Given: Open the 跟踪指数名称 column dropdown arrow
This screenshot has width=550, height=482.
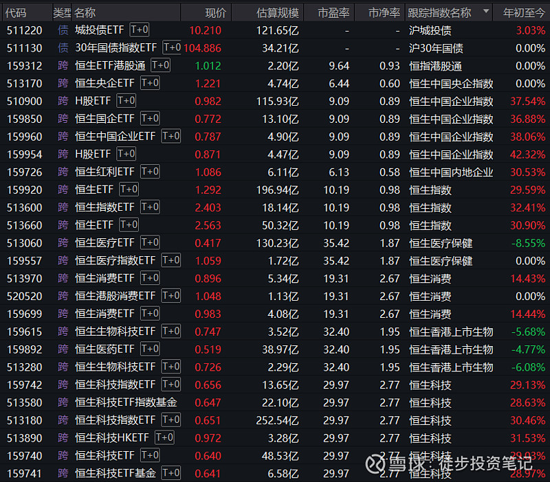Looking at the screenshot, I should tap(486, 11).
